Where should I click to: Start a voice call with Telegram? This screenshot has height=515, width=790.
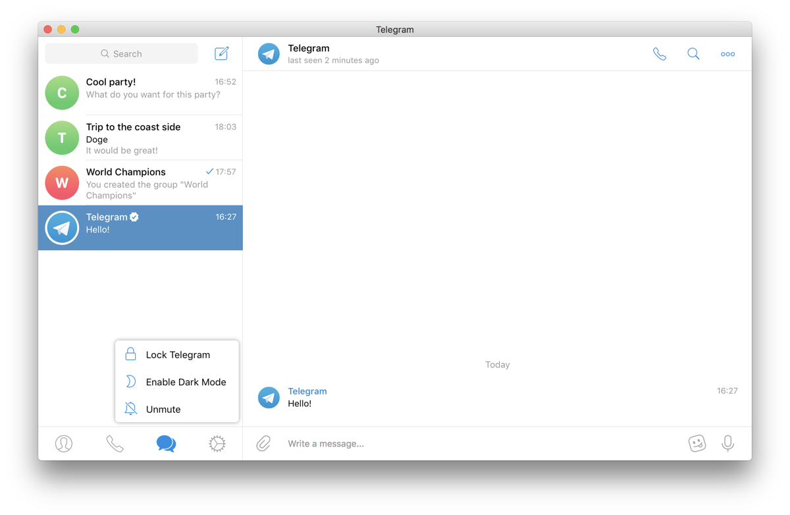click(660, 54)
